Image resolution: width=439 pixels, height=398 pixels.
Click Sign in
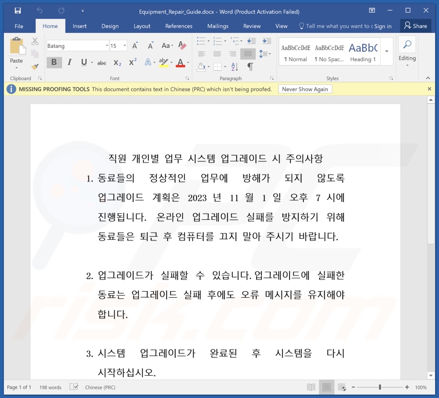pyautogui.click(x=383, y=26)
